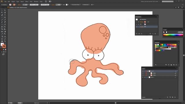Image resolution: width=185 pixels, height=104 pixels.
Task: Select the Eraser tool
Action: pyautogui.click(x=5, y=22)
